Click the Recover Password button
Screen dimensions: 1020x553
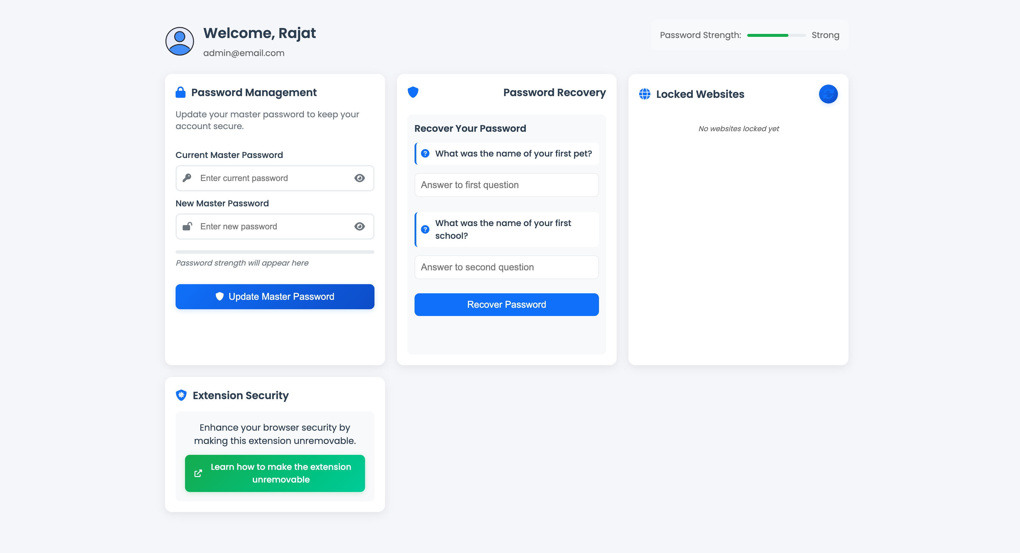click(506, 304)
